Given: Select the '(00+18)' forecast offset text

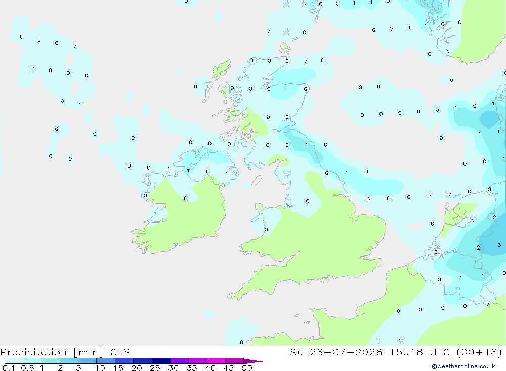Looking at the screenshot, I should pos(480,352).
